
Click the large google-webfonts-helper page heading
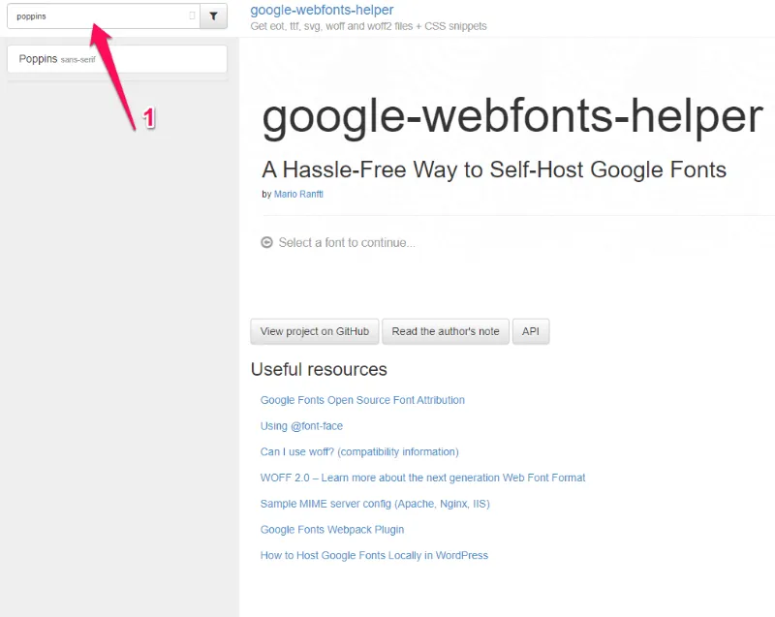click(x=511, y=116)
